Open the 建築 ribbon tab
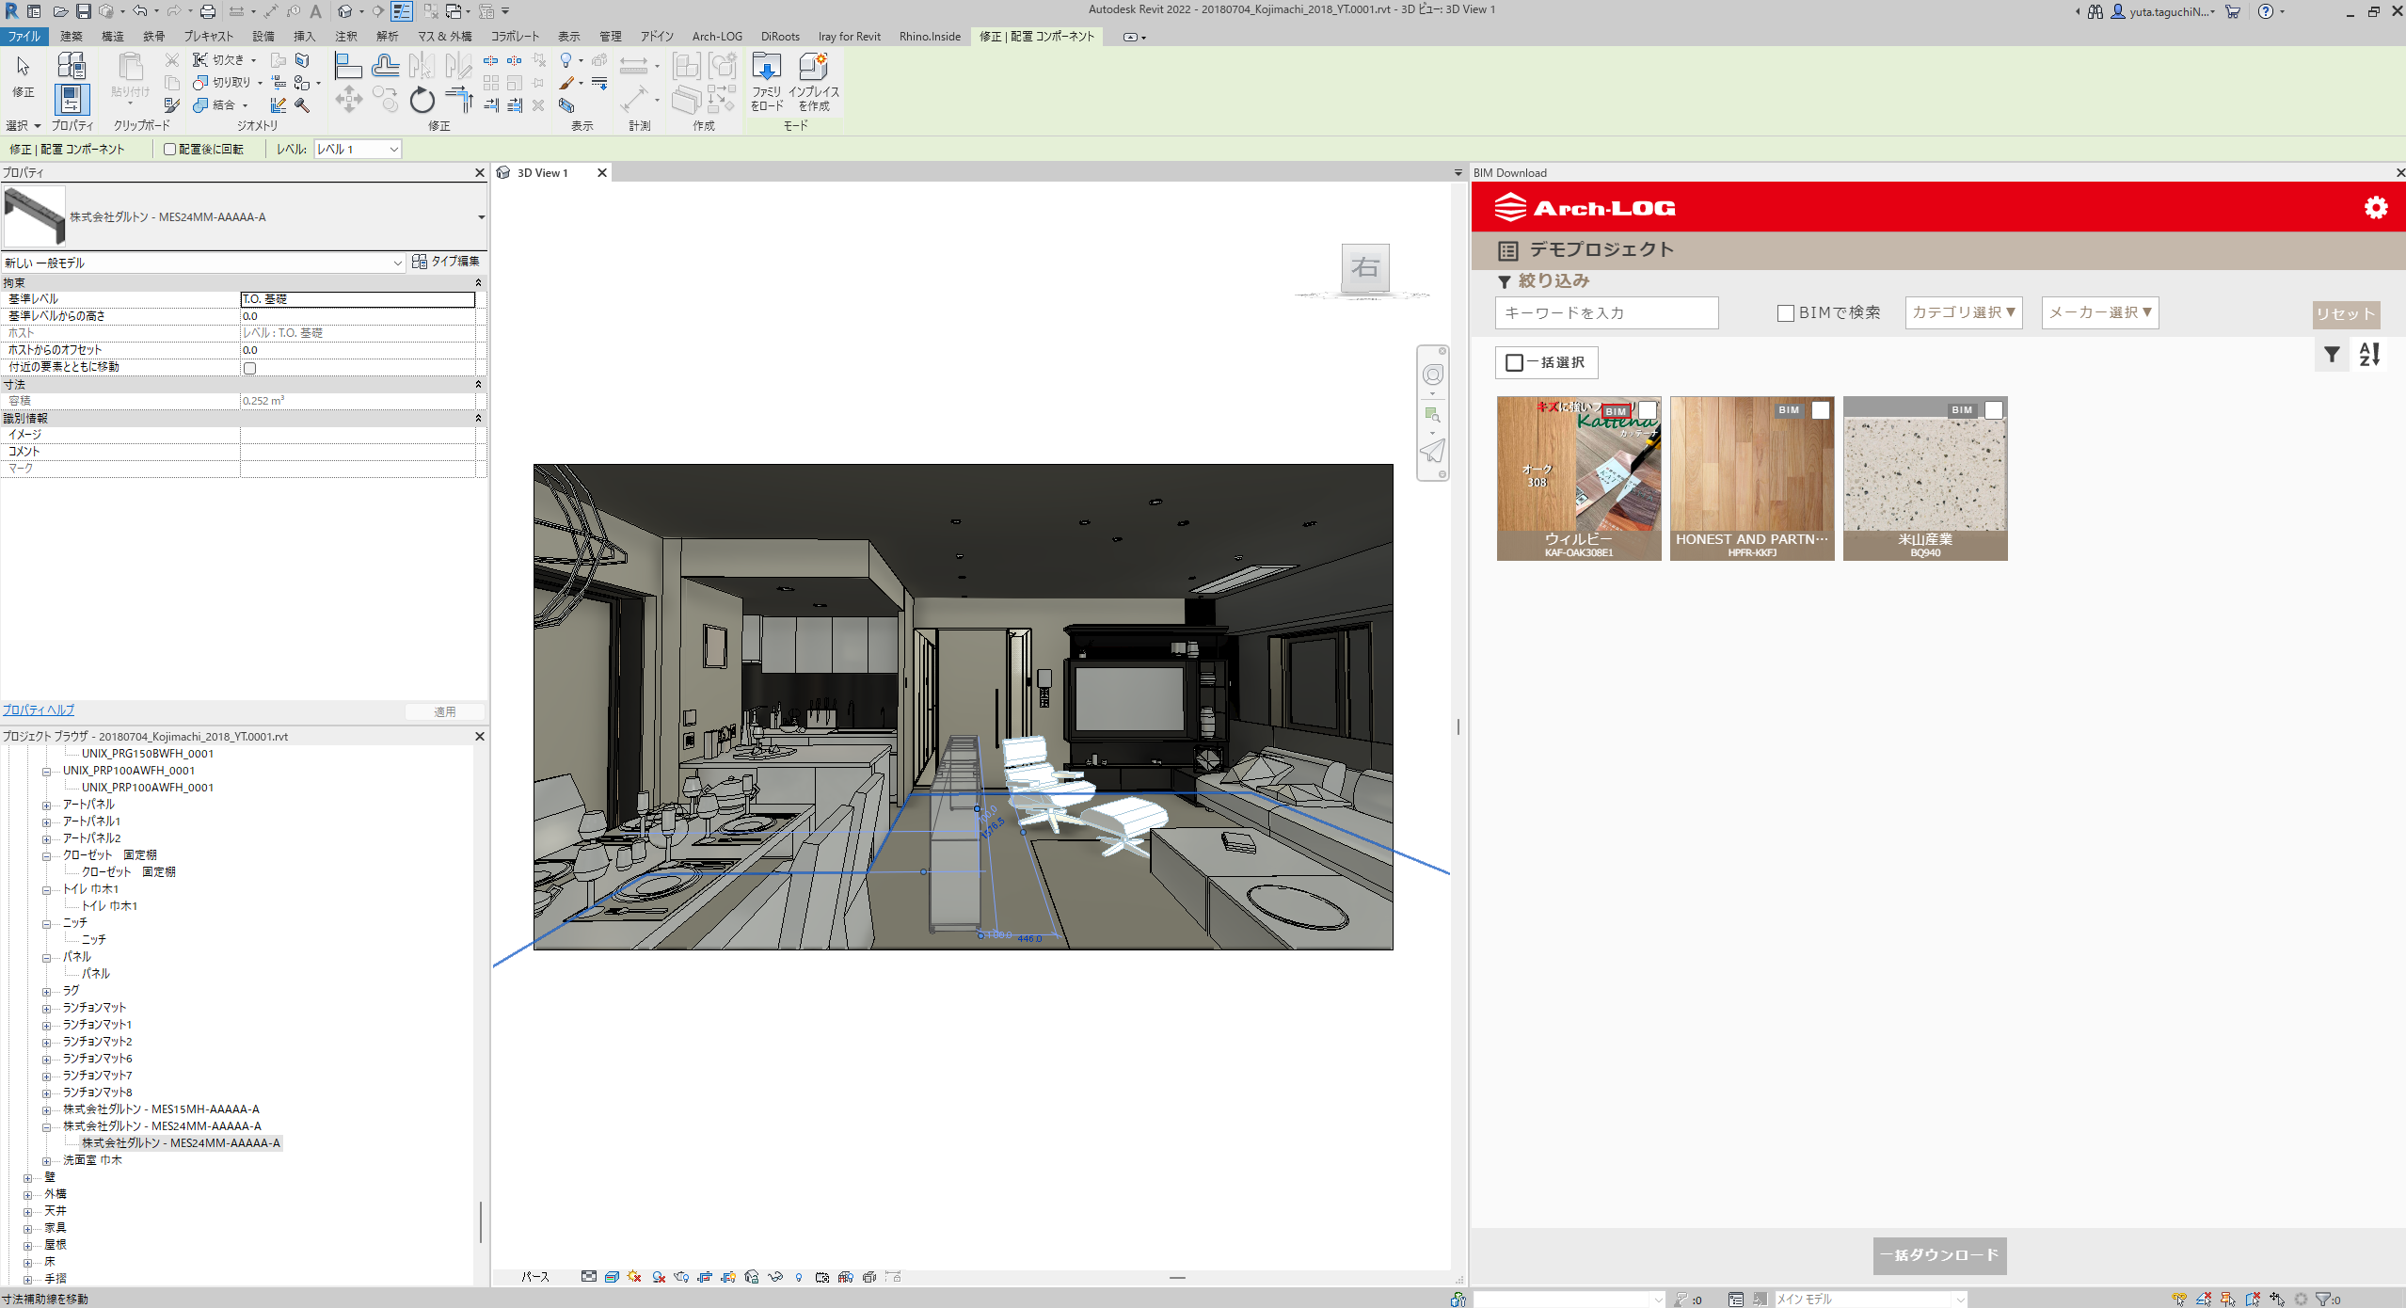Viewport: 2406px width, 1308px height. click(72, 37)
